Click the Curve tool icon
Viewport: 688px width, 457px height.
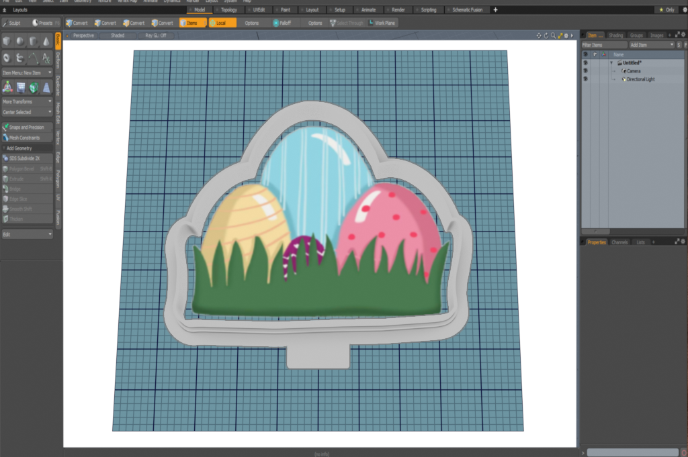(33, 58)
